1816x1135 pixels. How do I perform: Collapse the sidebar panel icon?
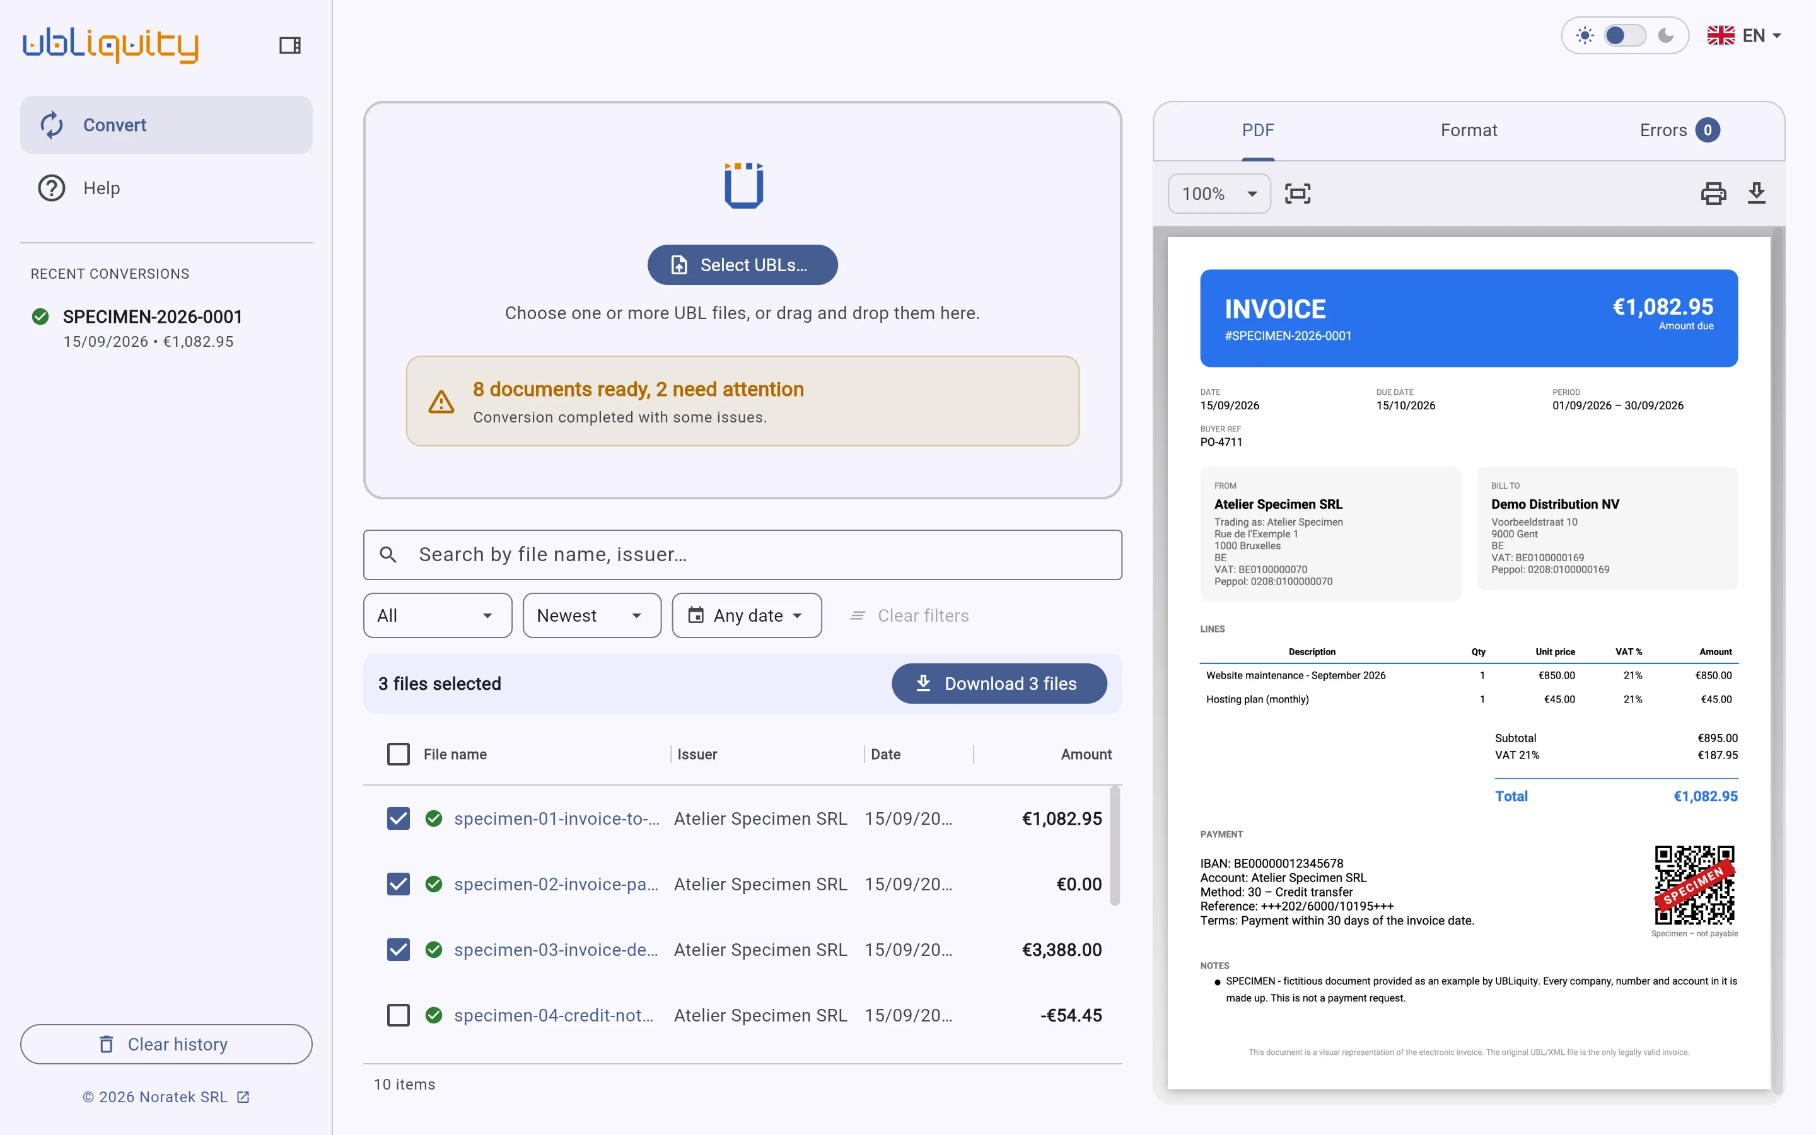click(289, 45)
